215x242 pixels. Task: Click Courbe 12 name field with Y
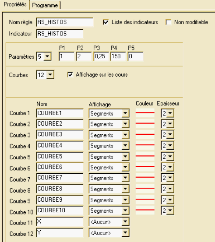coord(60,232)
